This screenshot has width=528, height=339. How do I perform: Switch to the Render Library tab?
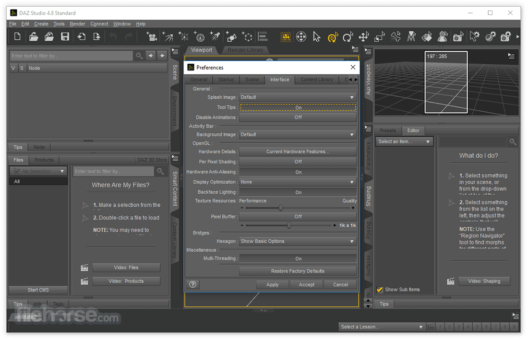click(x=245, y=50)
